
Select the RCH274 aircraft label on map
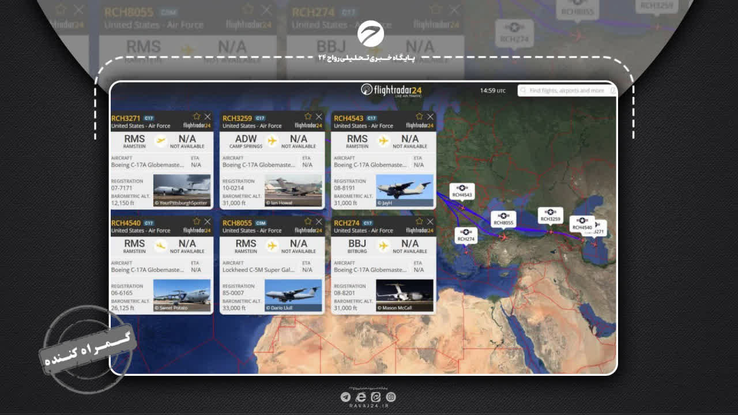tap(466, 236)
